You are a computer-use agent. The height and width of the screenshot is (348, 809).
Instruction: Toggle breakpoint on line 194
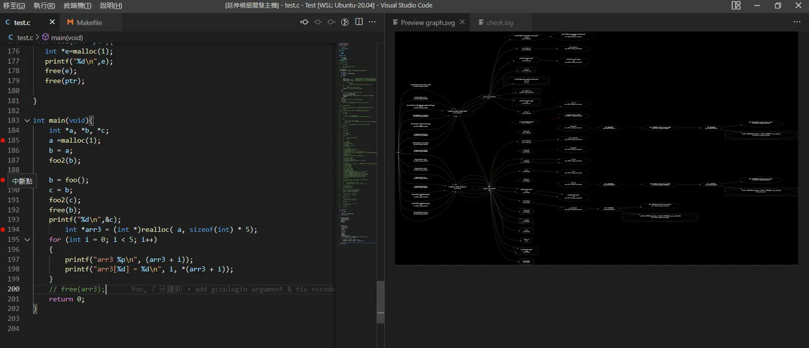point(3,229)
